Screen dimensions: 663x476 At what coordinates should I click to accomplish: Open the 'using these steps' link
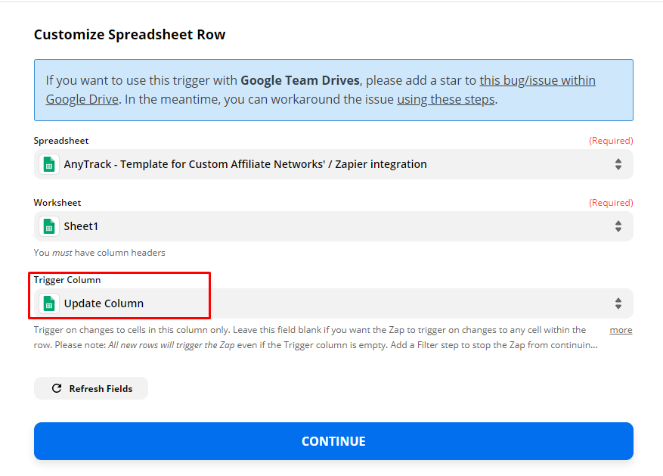(x=446, y=99)
